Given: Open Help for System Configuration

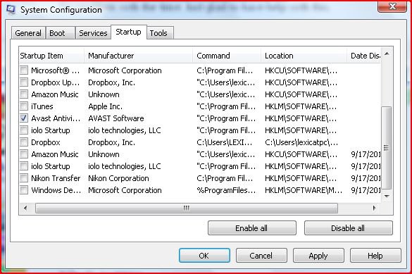Looking at the screenshot, I should point(375,256).
